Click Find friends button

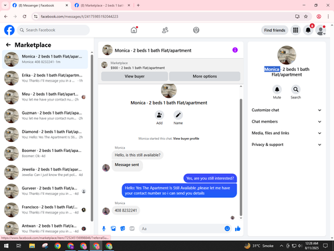[x=275, y=30]
